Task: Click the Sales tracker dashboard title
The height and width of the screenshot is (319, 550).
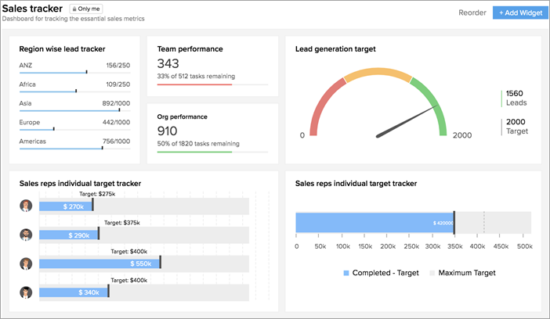Action: tap(32, 9)
